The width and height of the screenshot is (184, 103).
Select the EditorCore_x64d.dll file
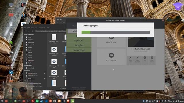(54, 64)
